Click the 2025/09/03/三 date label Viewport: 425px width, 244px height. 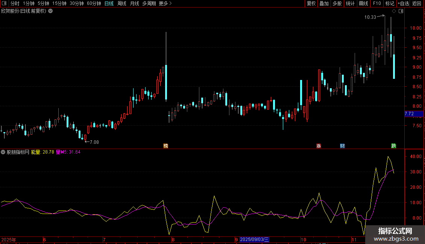[254, 239]
